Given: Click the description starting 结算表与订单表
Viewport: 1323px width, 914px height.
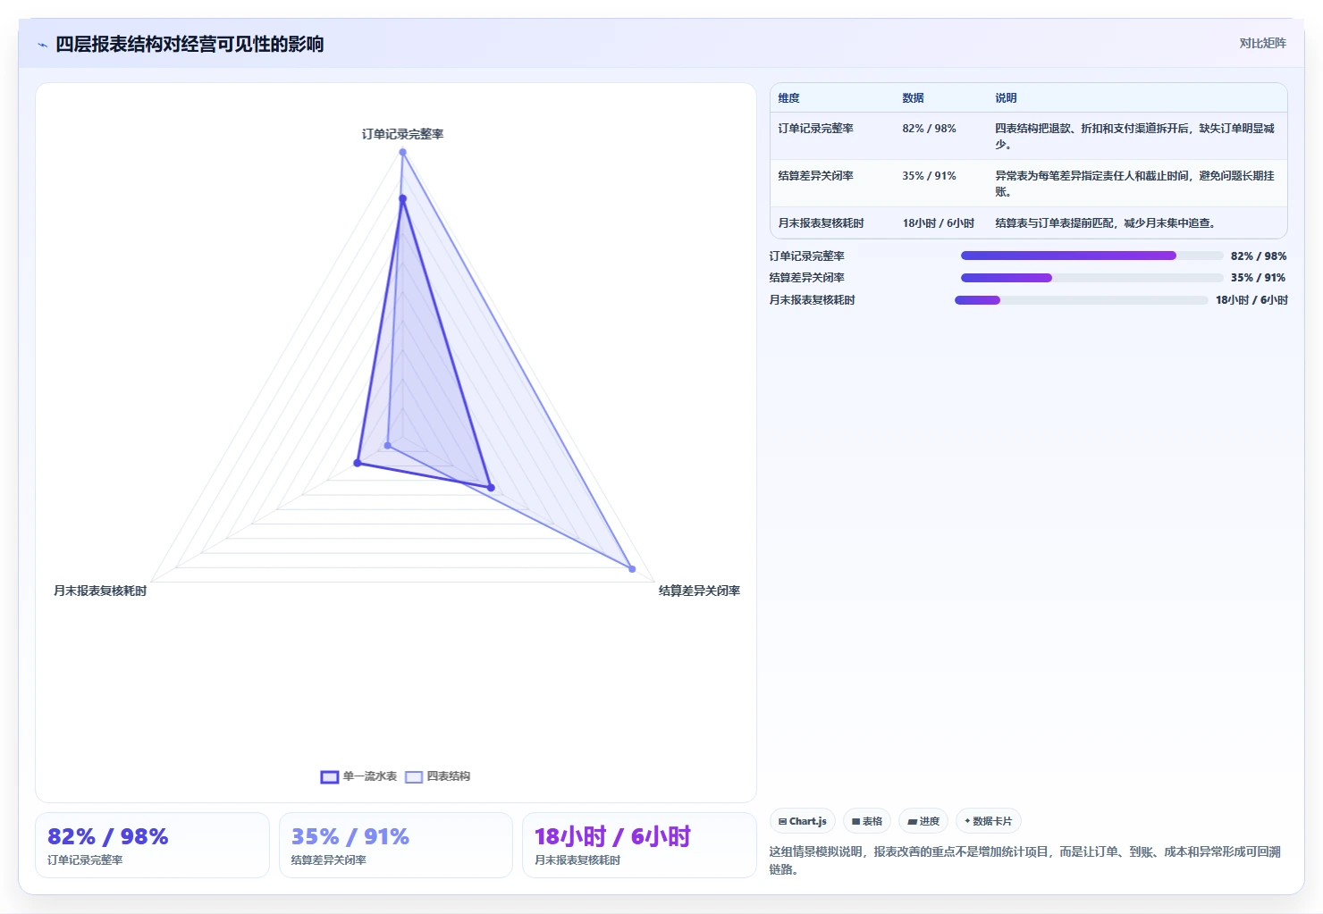Looking at the screenshot, I should [1106, 223].
